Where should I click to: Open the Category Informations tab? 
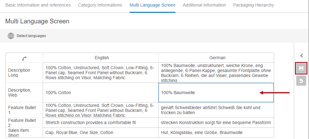[100, 5]
